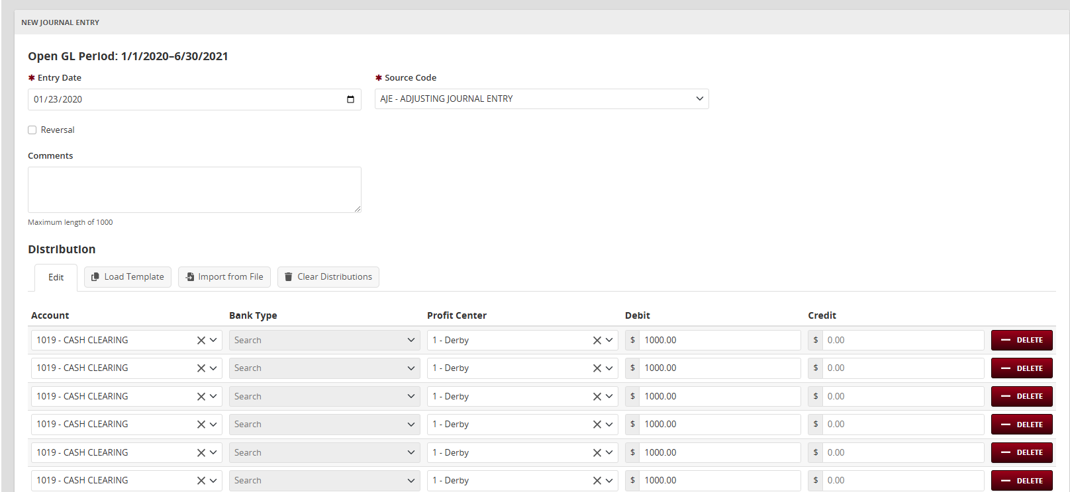Delete the fourth distribution row
The width and height of the screenshot is (1070, 492).
tap(1021, 425)
